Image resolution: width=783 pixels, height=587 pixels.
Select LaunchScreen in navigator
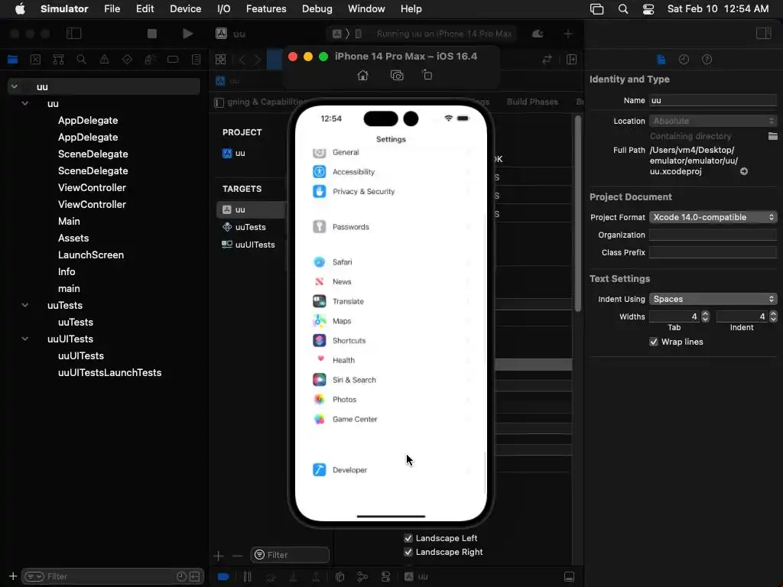point(91,255)
